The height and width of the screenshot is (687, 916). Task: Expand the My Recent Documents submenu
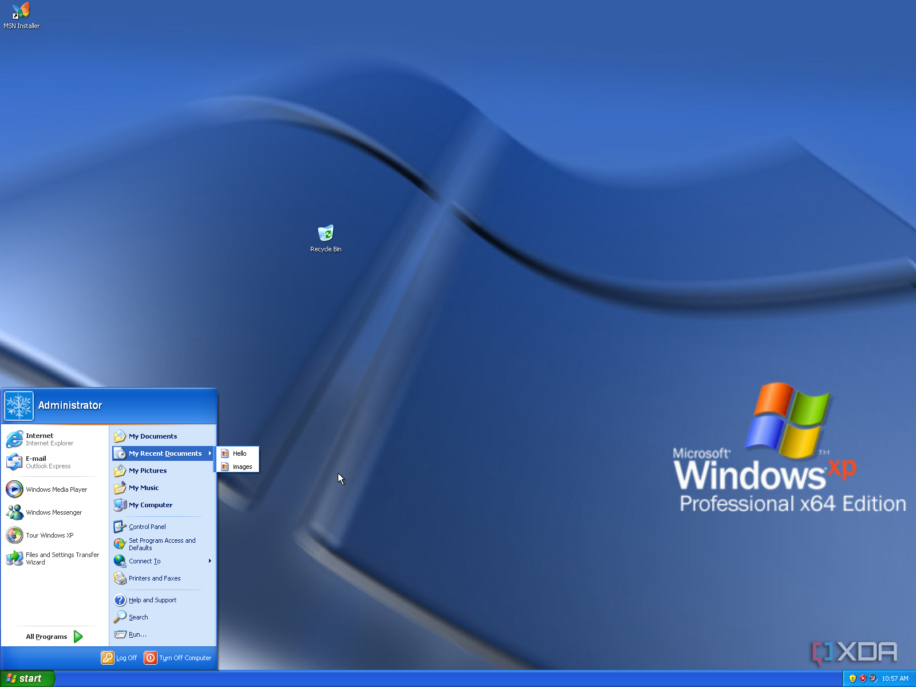pos(164,453)
